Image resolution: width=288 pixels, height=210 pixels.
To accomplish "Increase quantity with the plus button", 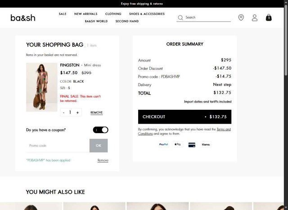I will [x=77, y=112].
